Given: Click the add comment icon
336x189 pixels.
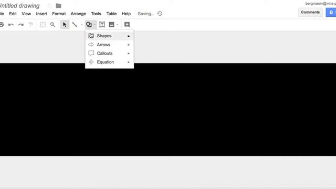Looking at the screenshot, I should pos(127,25).
